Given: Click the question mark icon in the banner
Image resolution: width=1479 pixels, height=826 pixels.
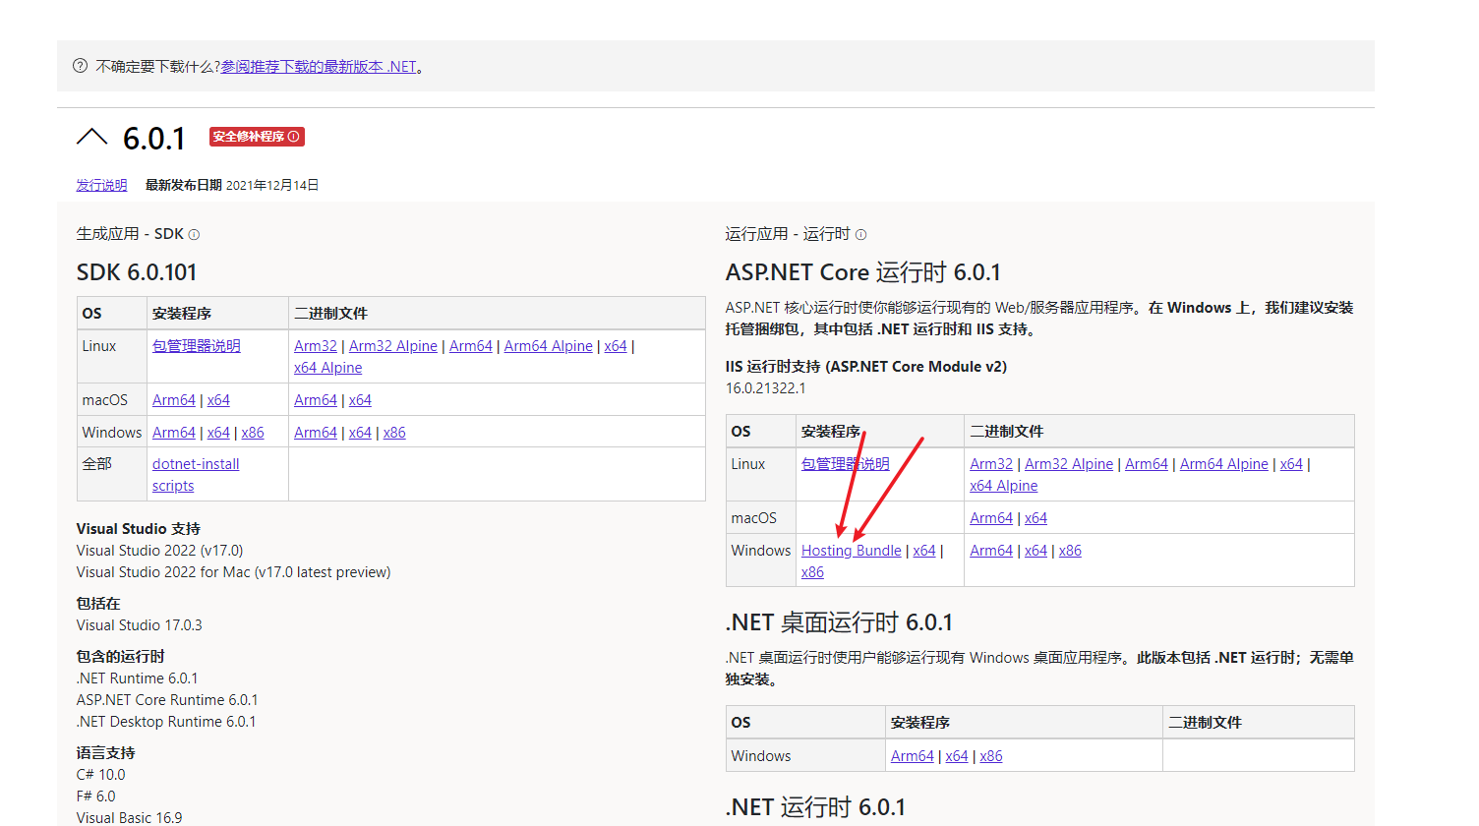Looking at the screenshot, I should click(x=80, y=66).
